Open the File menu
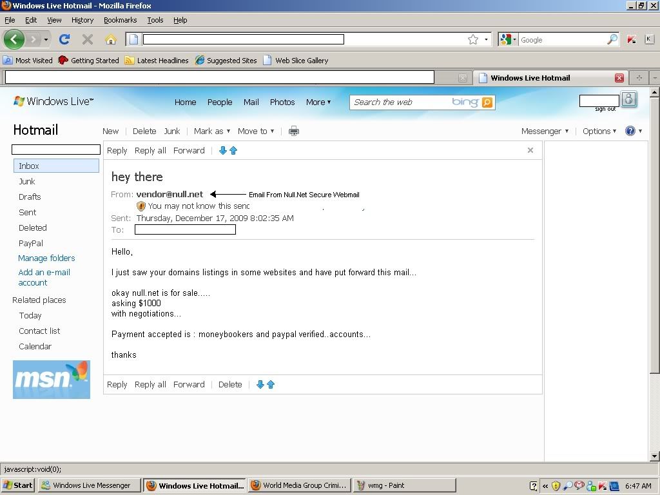Viewport: 660px width, 495px height. 10,20
